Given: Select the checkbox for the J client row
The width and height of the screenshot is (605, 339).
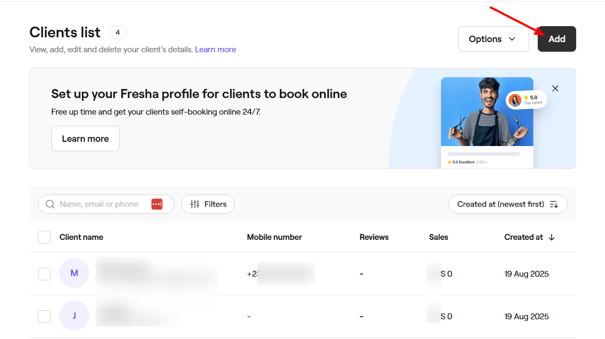Looking at the screenshot, I should point(44,317).
